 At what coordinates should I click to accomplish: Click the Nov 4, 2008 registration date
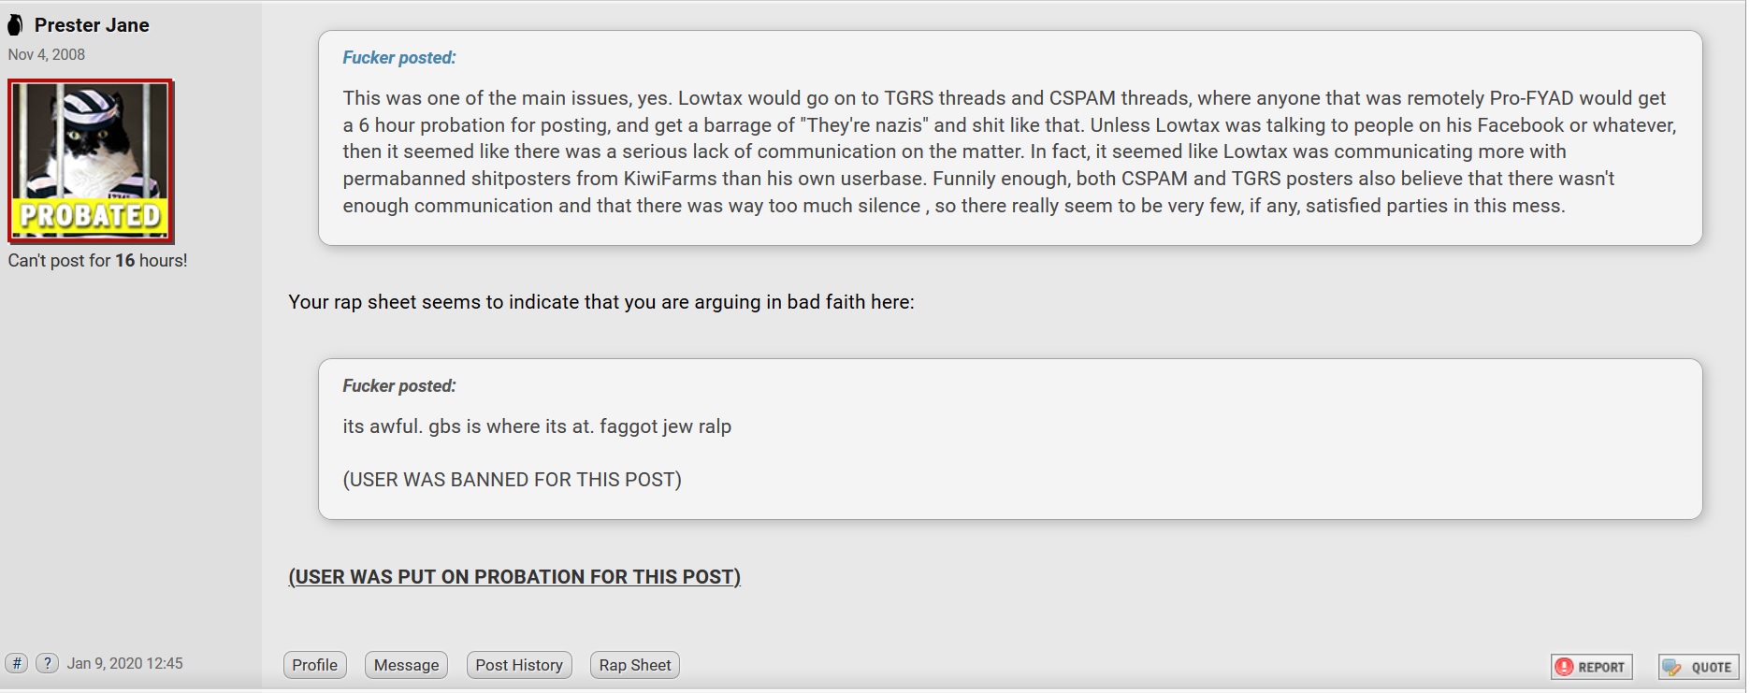coord(47,54)
